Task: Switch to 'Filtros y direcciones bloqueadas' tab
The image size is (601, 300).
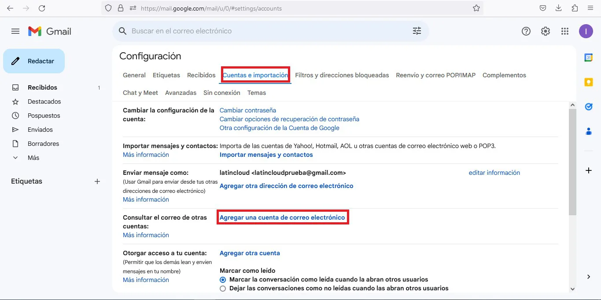Action: point(342,75)
